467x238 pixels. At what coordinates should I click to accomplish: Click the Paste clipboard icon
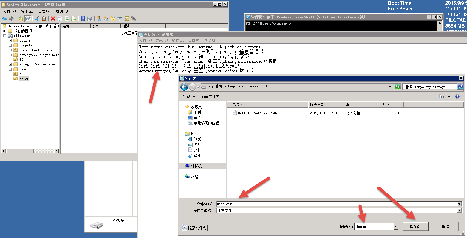point(44,19)
